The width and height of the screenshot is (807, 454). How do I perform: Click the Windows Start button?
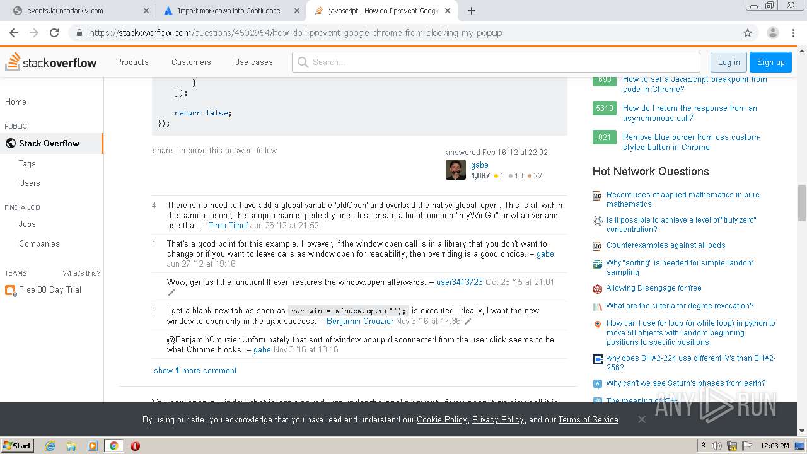click(x=17, y=446)
